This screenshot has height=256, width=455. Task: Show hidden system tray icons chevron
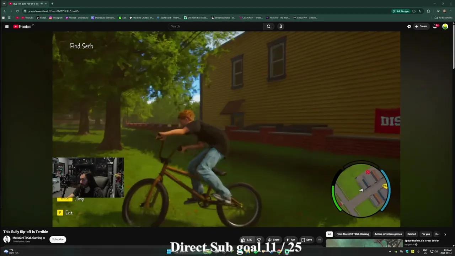pos(390,252)
